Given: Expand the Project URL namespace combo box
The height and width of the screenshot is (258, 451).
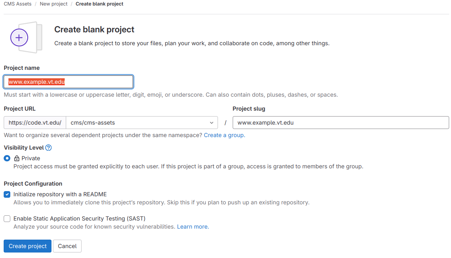Looking at the screenshot, I should [142, 122].
